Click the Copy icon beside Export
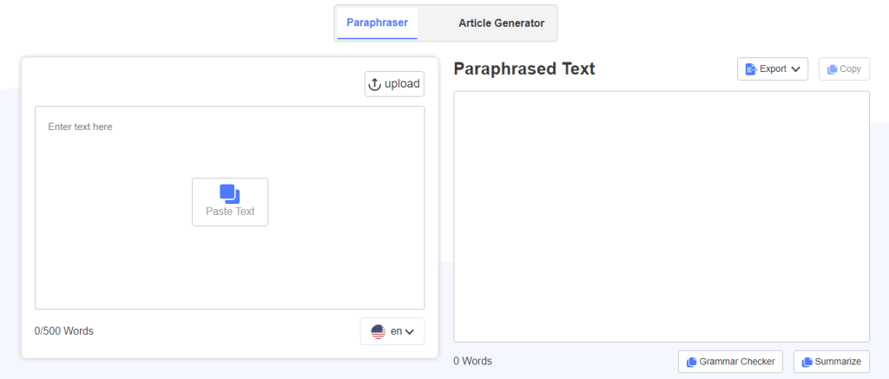 pos(832,69)
